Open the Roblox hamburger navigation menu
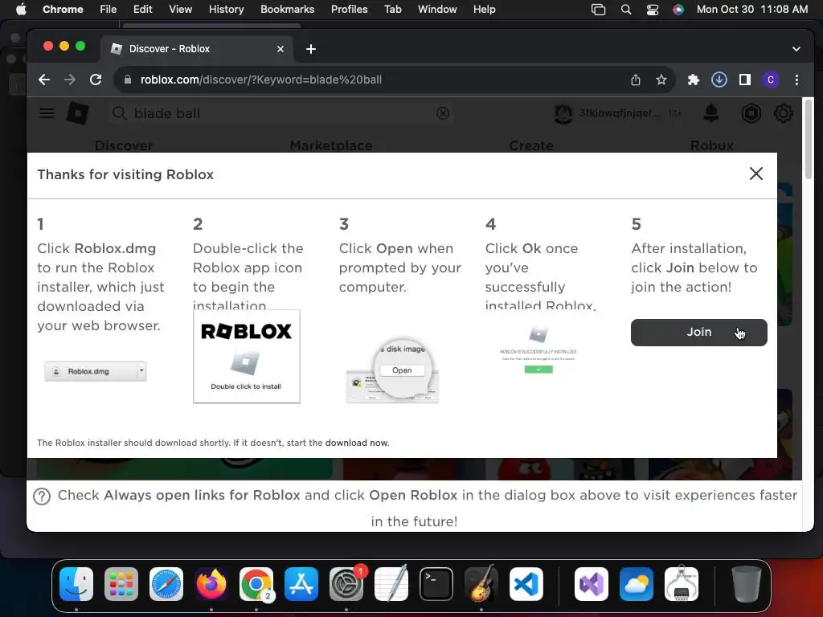Image resolution: width=823 pixels, height=617 pixels. point(47,113)
